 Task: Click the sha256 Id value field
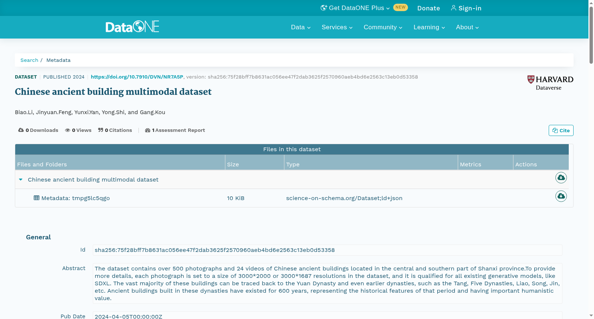coord(327,250)
